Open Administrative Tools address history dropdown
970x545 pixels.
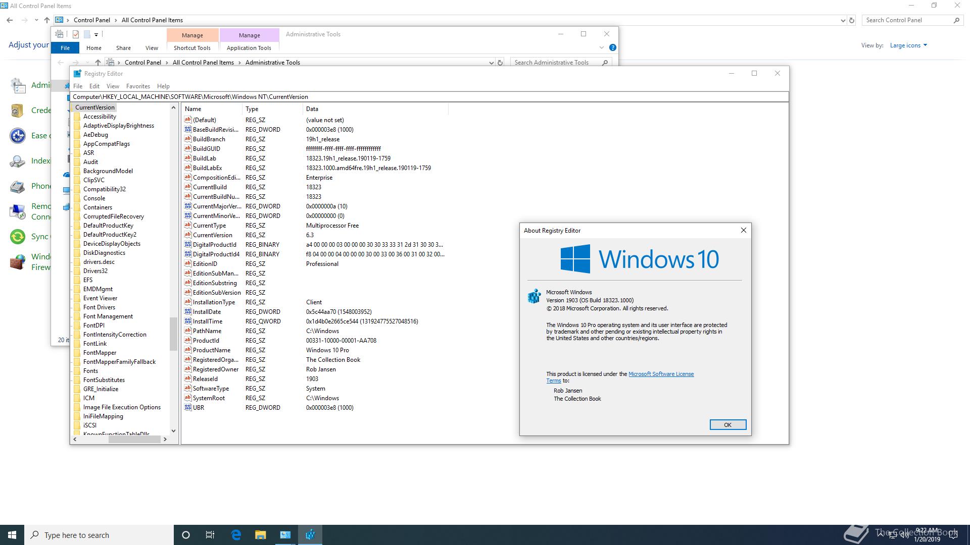(491, 63)
